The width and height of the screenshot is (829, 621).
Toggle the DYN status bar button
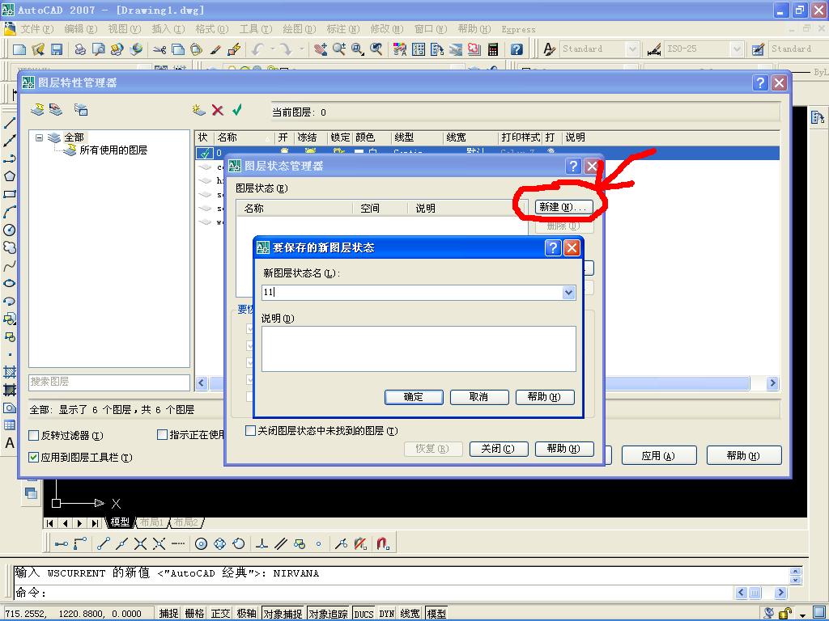[x=386, y=613]
